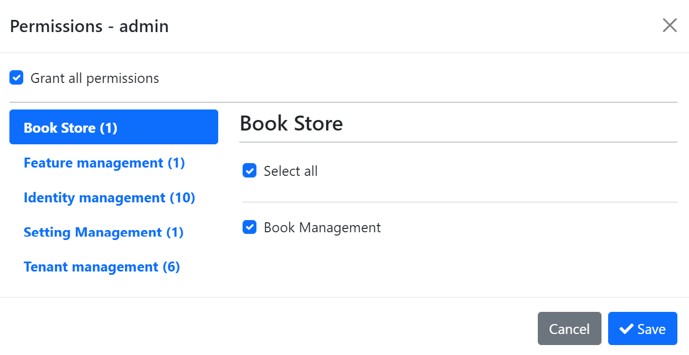
Task: Click the "Grant all permissions" label text
Action: [95, 79]
